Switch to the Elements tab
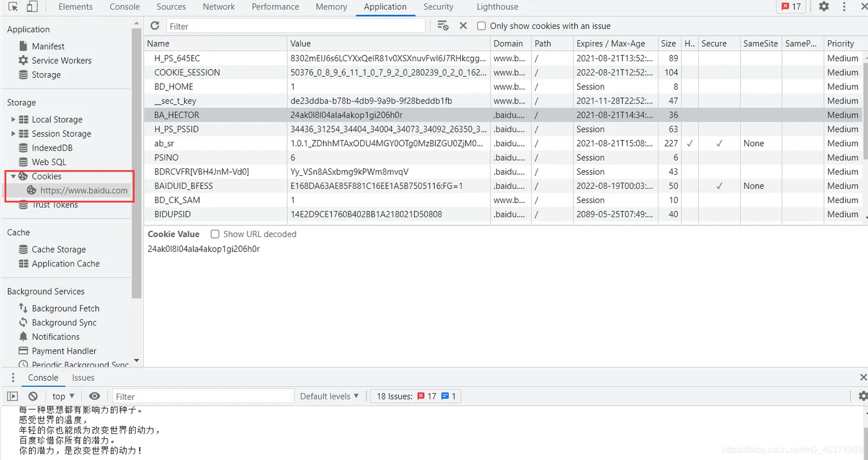The height and width of the screenshot is (460, 868). tap(76, 7)
